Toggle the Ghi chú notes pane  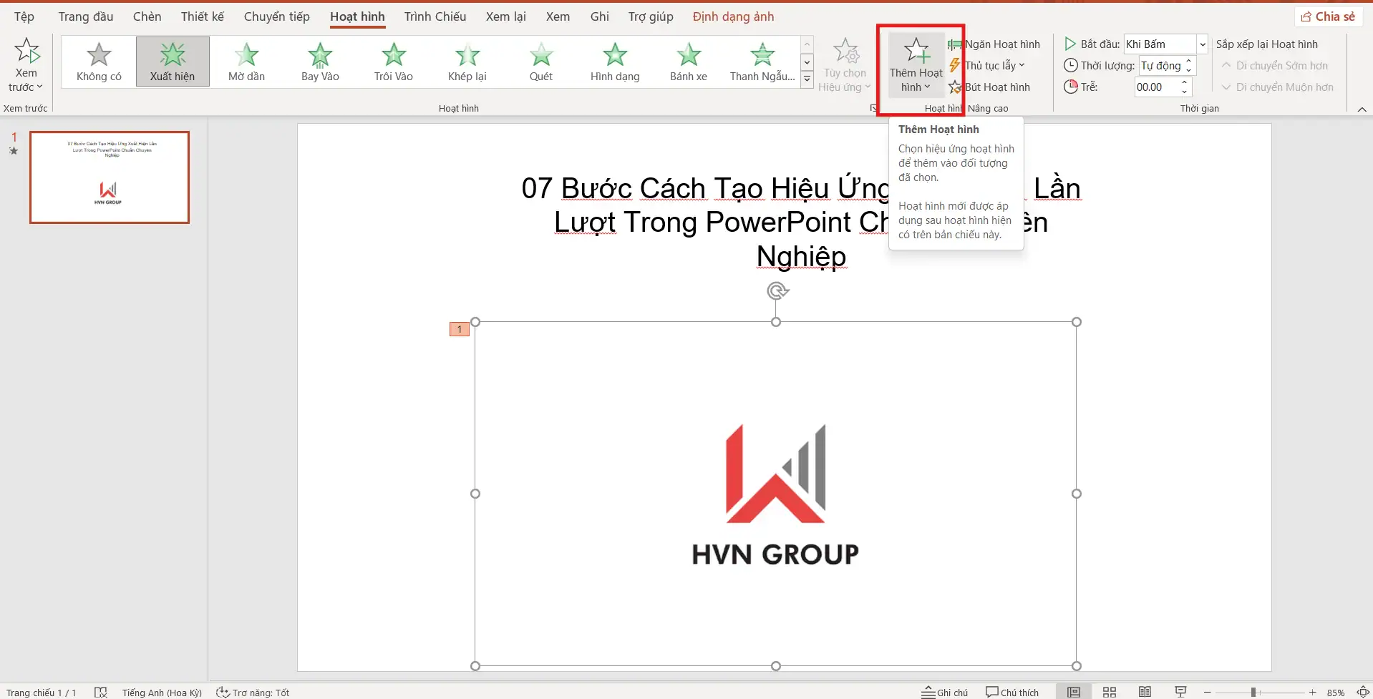944,692
